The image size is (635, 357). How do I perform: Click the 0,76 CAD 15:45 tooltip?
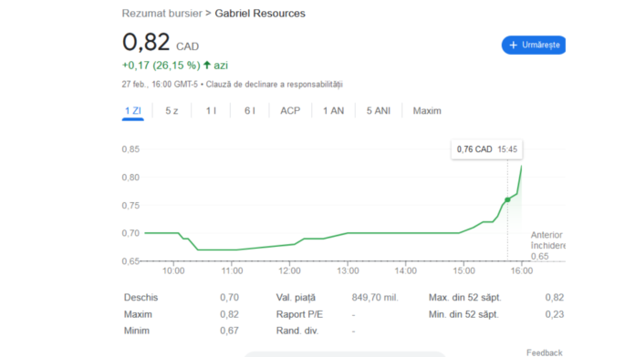(x=487, y=149)
